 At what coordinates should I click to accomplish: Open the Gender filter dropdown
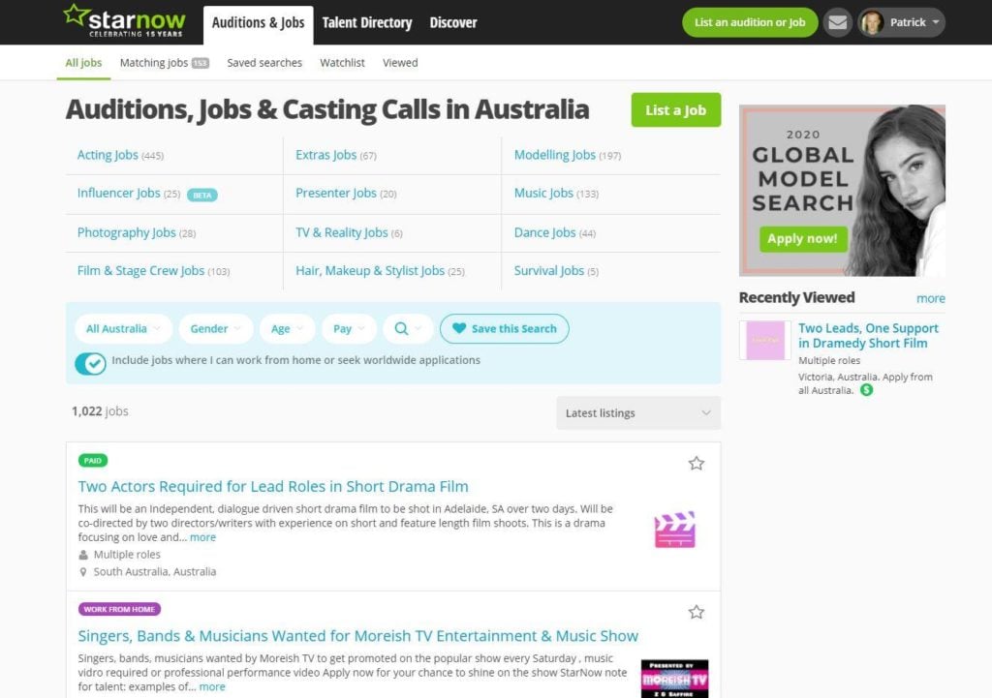(216, 329)
